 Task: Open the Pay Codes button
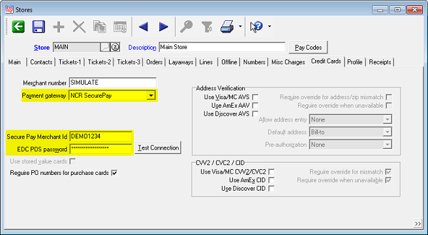point(308,47)
